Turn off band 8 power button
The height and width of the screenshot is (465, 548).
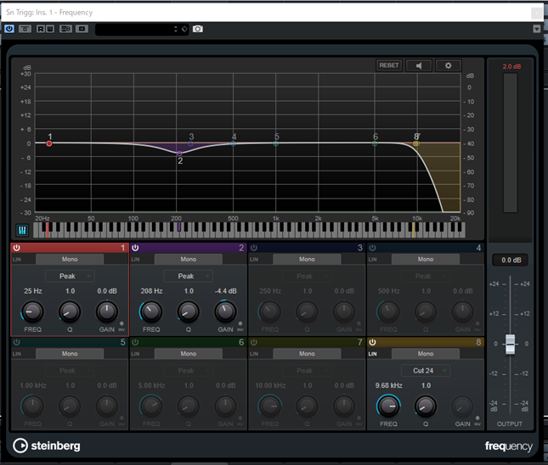373,342
